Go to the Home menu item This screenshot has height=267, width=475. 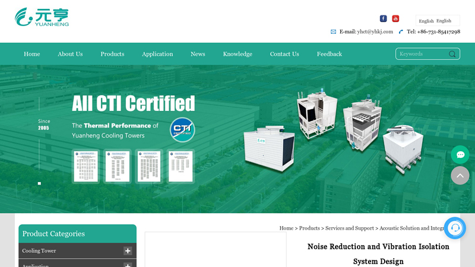pos(32,54)
